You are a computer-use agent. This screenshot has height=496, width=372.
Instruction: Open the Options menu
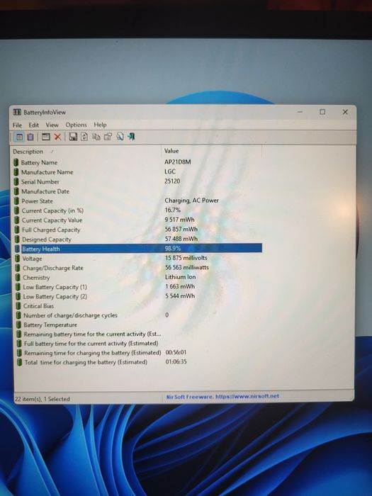click(x=77, y=125)
